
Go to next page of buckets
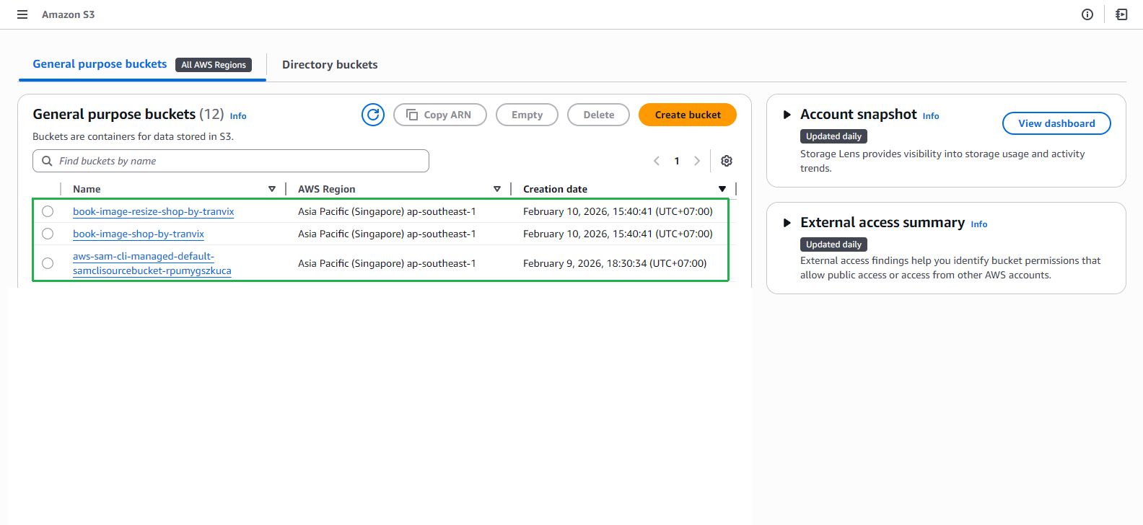697,161
